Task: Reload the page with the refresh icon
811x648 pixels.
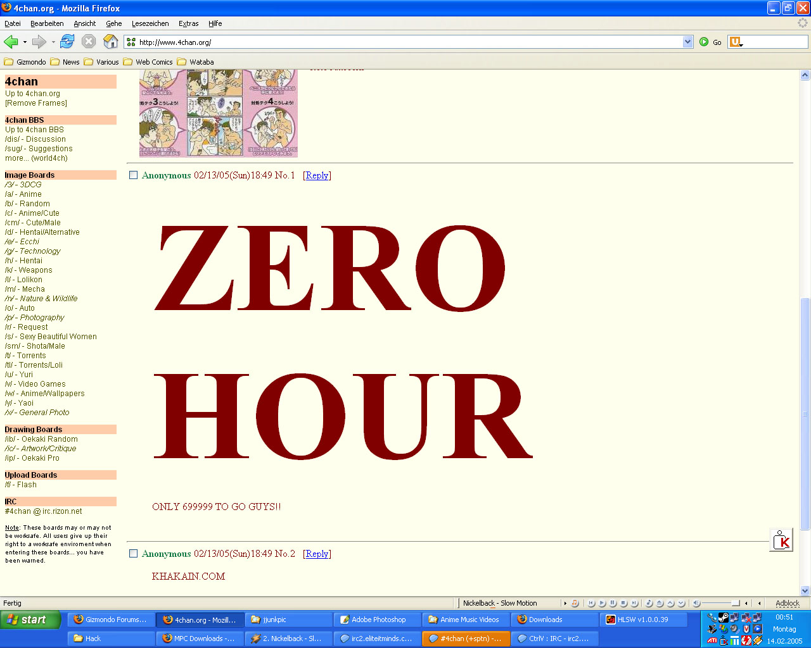Action: [67, 42]
